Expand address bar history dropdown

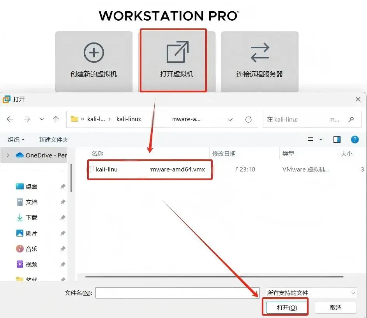[x=230, y=119]
